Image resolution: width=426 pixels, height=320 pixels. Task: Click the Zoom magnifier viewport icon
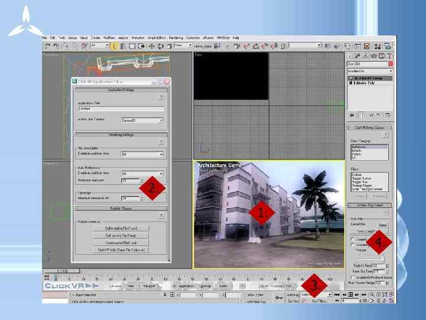(372, 295)
